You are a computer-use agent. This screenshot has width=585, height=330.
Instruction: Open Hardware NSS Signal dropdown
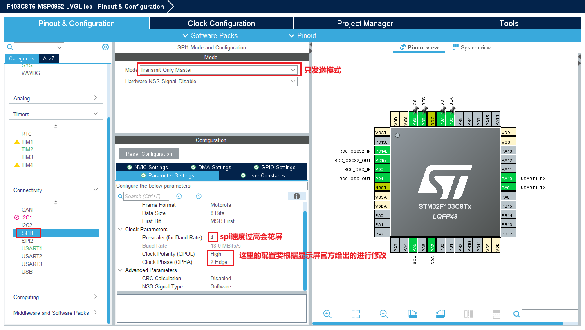238,81
